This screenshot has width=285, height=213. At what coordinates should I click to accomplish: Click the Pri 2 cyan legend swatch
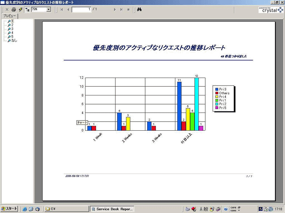[x=217, y=104]
